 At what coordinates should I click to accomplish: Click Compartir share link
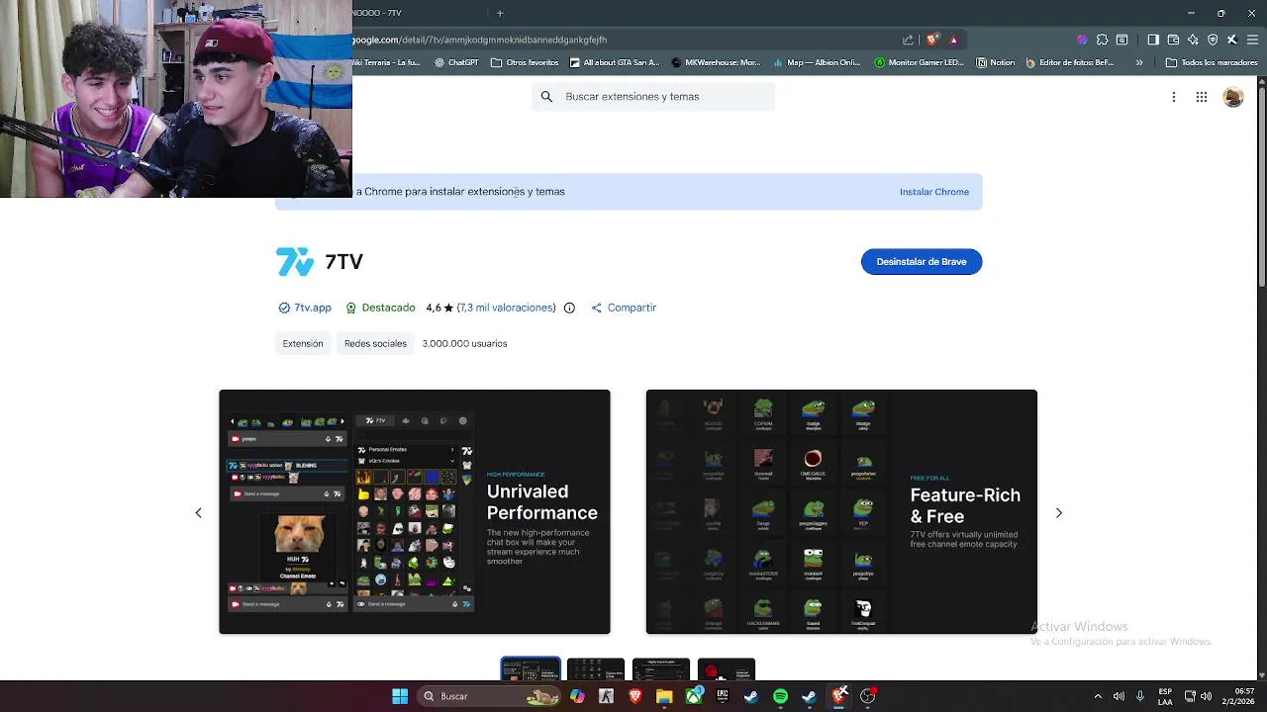624,308
